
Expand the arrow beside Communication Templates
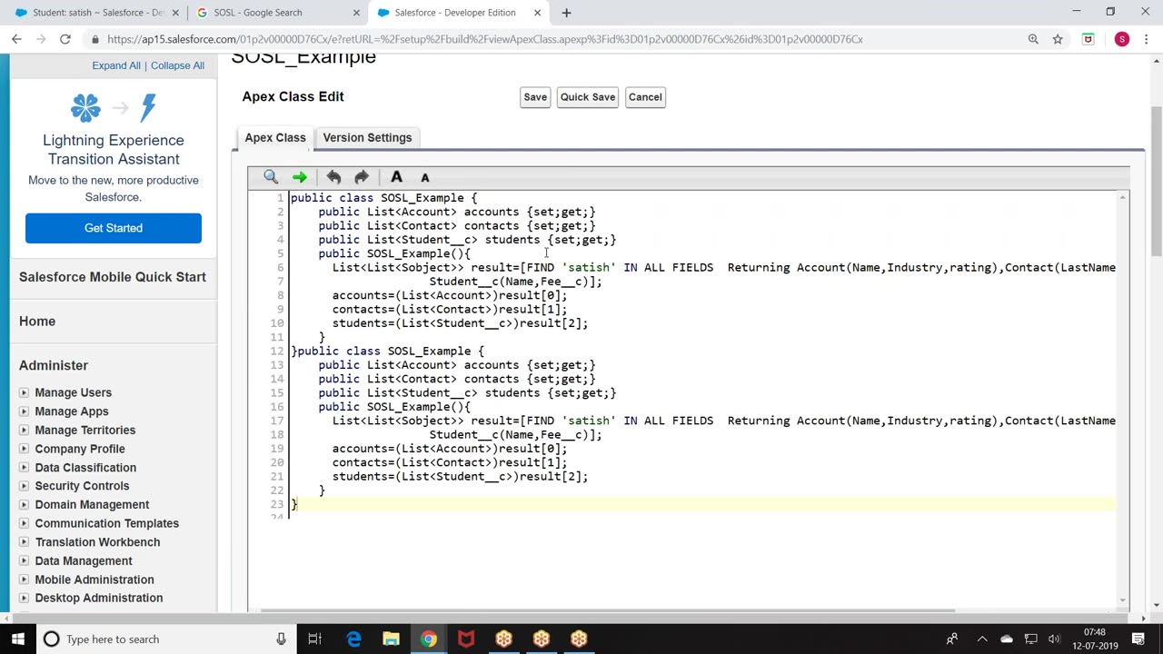click(x=24, y=523)
